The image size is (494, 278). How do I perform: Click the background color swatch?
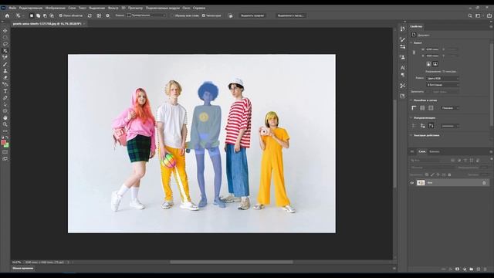pyautogui.click(x=6, y=145)
